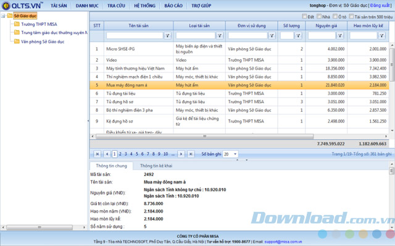Image resolution: width=395 pixels, height=246 pixels.
Task: Select Trường THPT MISA tree item
Action: (x=39, y=24)
